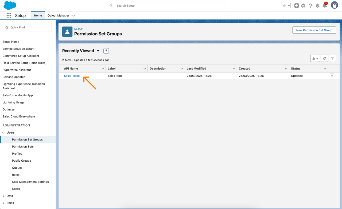The image size is (342, 209).
Task: Refresh the permission set groups list
Action: point(324,58)
